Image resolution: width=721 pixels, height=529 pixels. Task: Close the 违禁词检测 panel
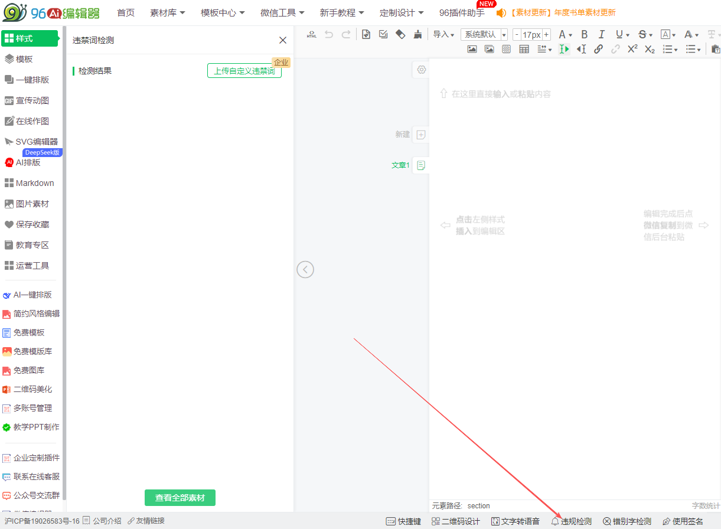click(283, 40)
